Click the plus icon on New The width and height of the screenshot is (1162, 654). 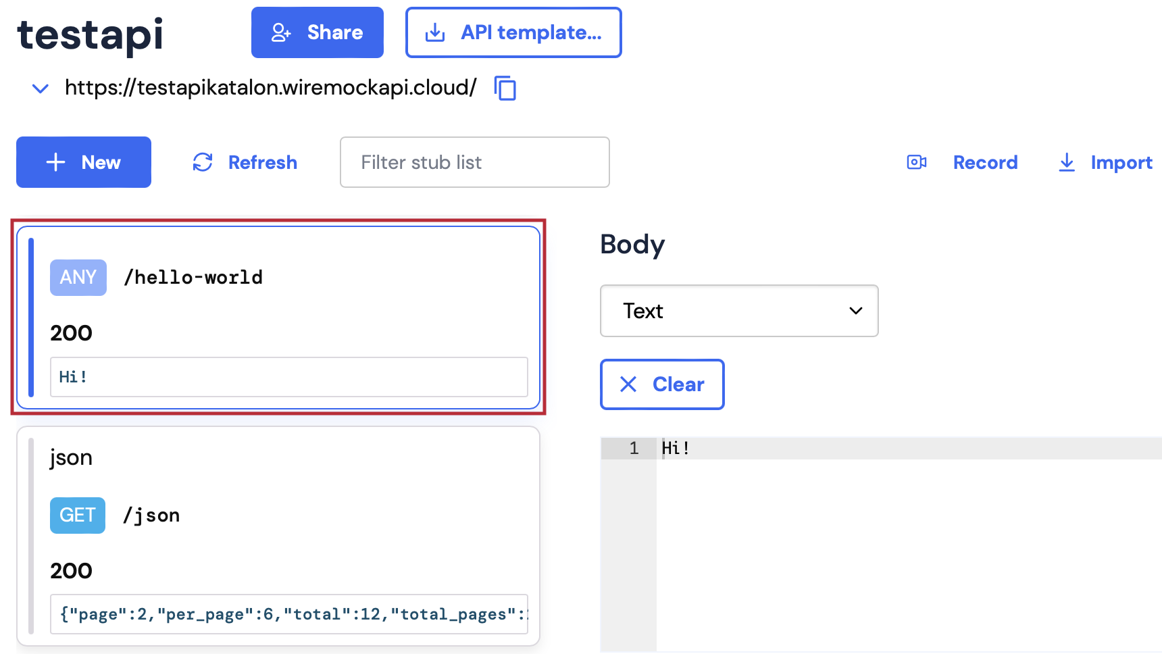(x=55, y=162)
